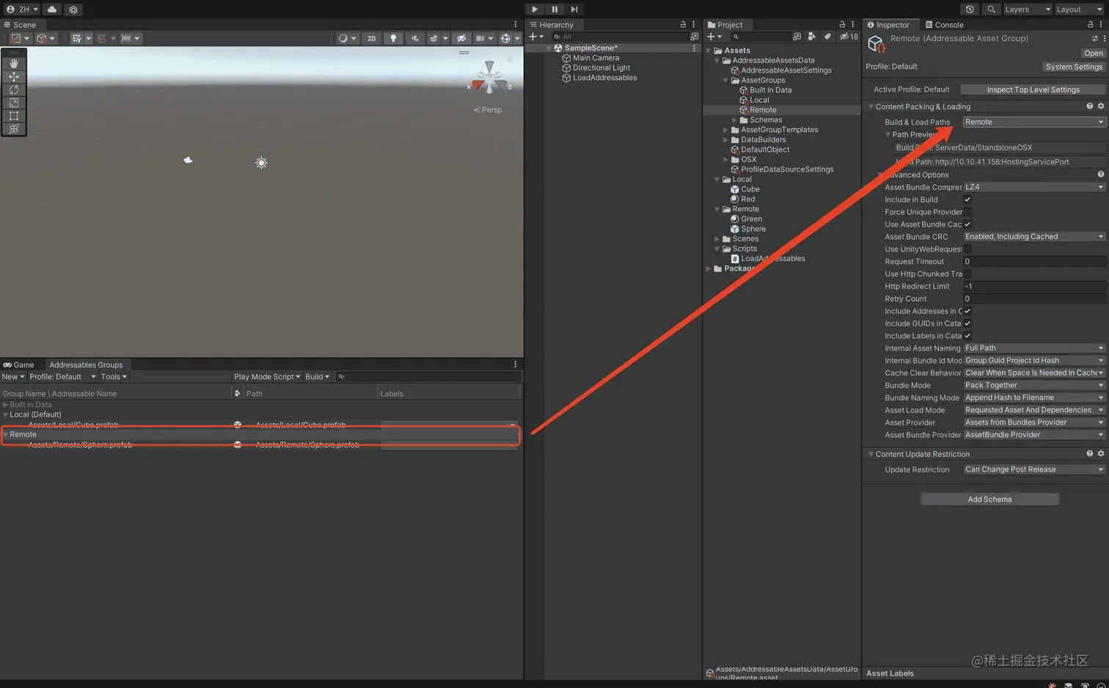Open the Tools menu in Addressables Groups
Image resolution: width=1109 pixels, height=688 pixels.
(114, 377)
